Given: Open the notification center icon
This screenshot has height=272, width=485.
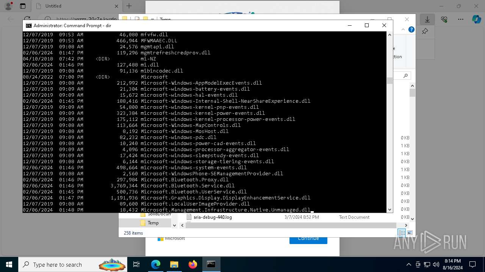Looking at the screenshot, I should tap(472, 264).
